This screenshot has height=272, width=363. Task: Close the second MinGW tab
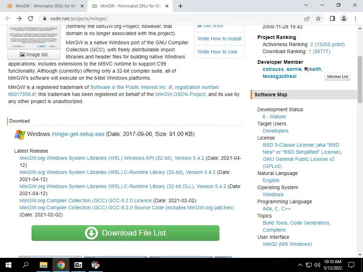(167, 6)
